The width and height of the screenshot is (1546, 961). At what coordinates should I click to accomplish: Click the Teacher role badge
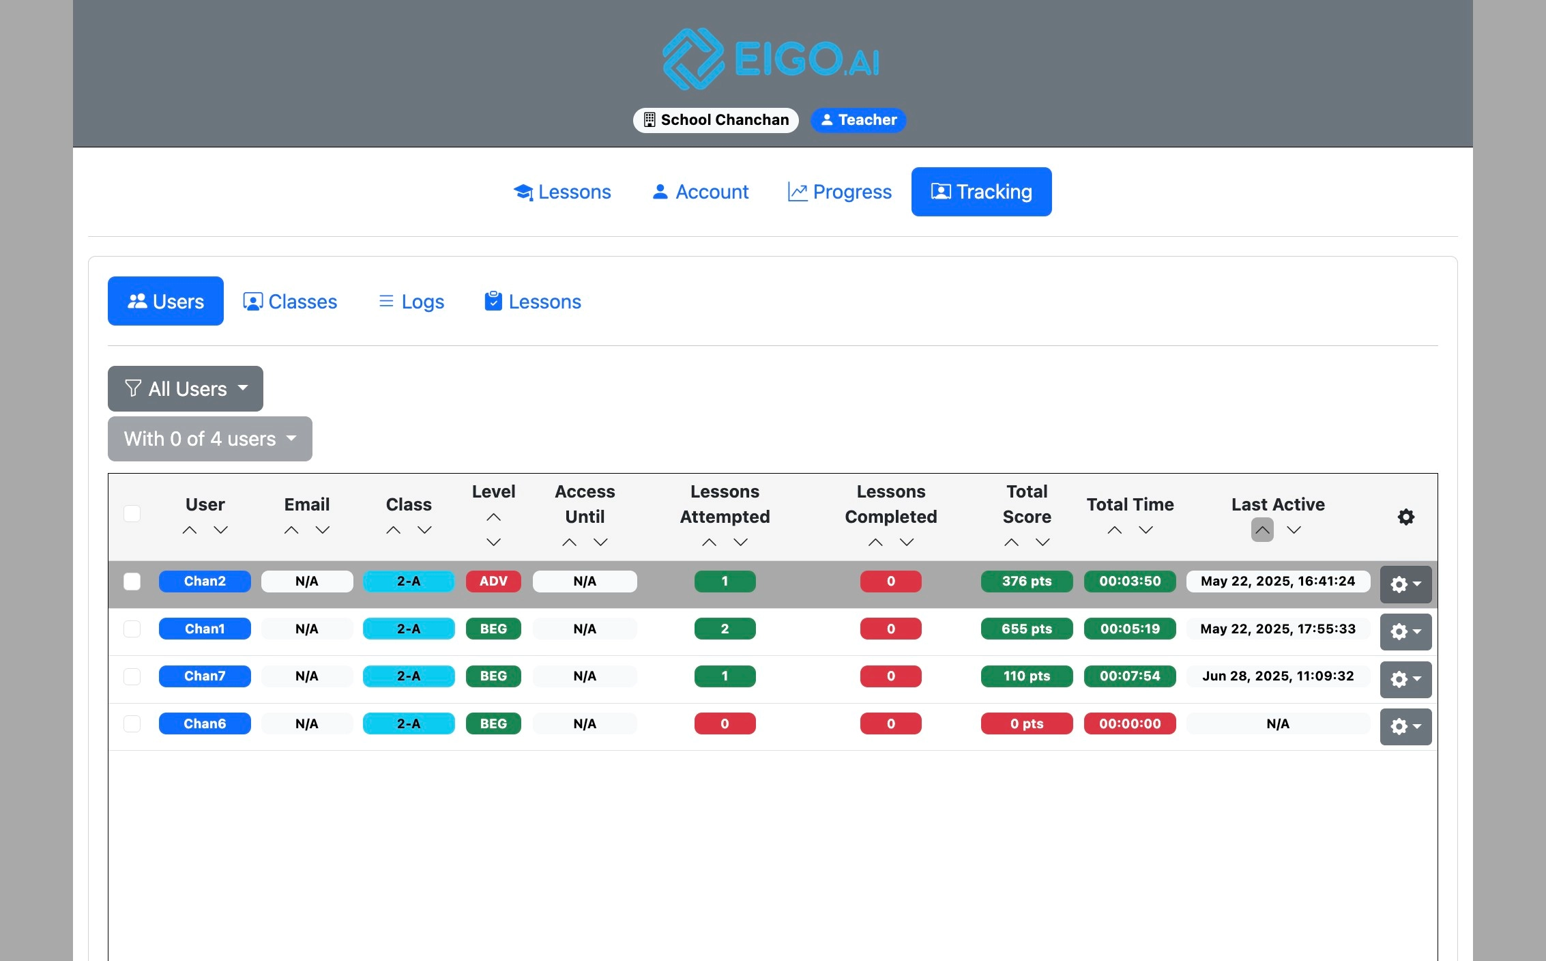[858, 120]
